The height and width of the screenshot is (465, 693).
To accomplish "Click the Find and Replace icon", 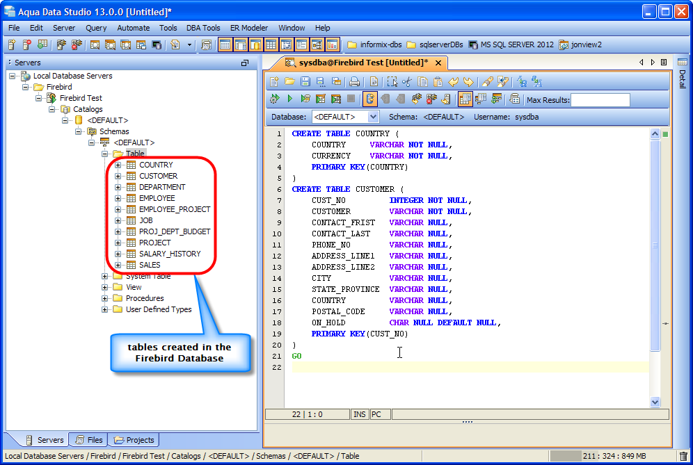I will 502,82.
